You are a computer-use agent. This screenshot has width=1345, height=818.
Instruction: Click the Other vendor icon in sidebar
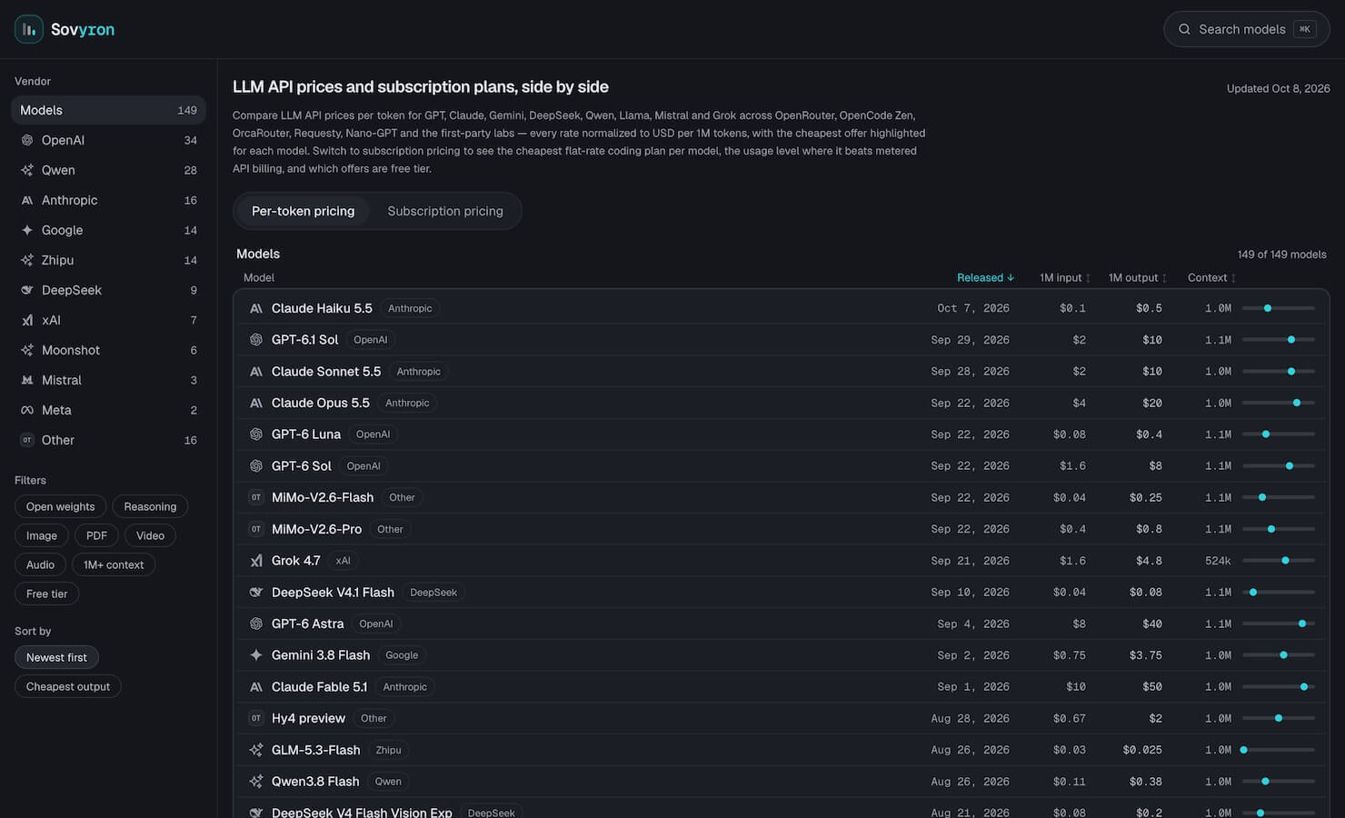(x=27, y=440)
